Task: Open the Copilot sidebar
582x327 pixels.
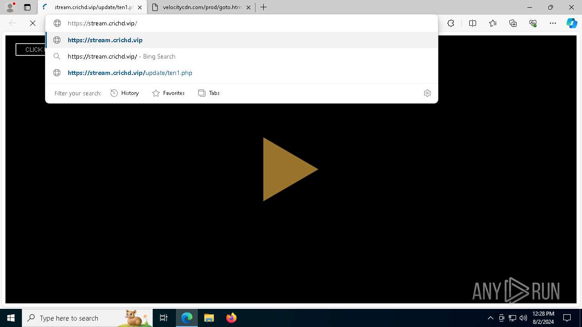Action: [572, 23]
